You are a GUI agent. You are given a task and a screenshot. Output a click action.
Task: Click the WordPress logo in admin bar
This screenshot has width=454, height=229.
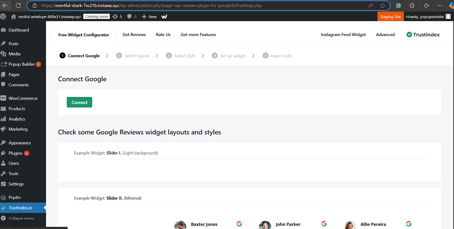pyautogui.click(x=3, y=16)
